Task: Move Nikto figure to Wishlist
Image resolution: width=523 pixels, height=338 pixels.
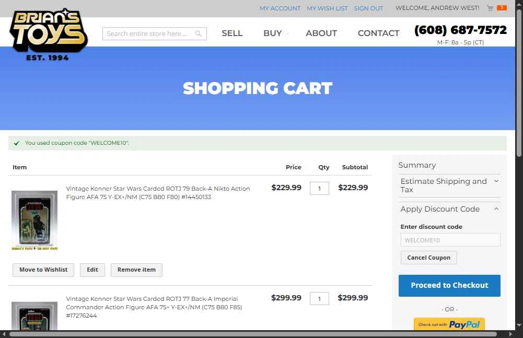Action: point(43,270)
